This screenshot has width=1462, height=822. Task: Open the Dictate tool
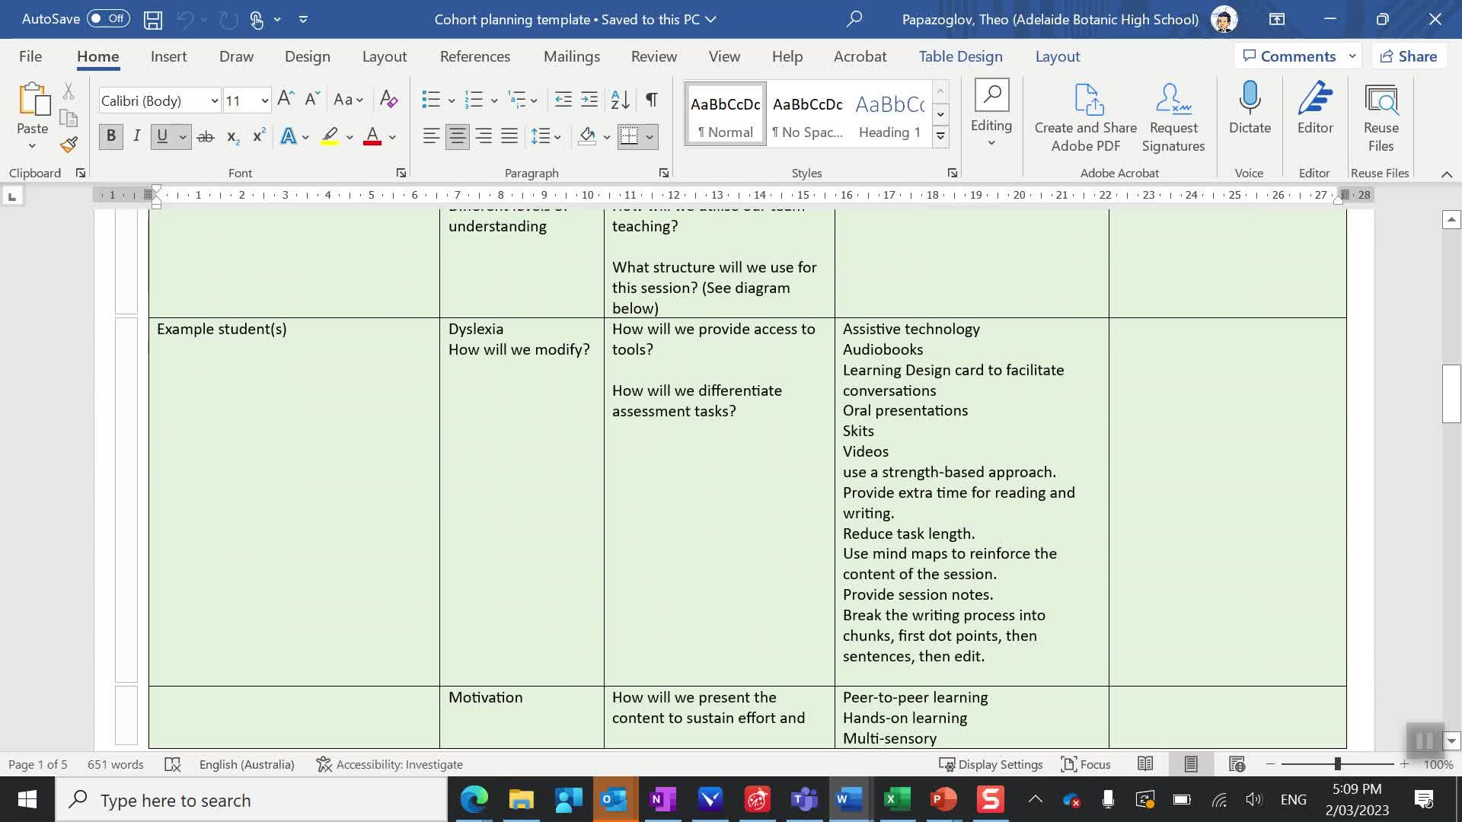(1248, 112)
